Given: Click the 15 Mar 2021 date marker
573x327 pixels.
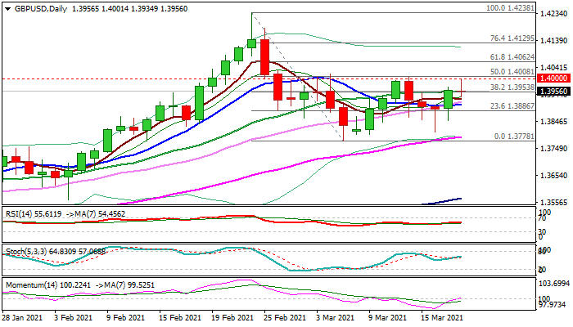Looking at the screenshot, I should click(444, 317).
